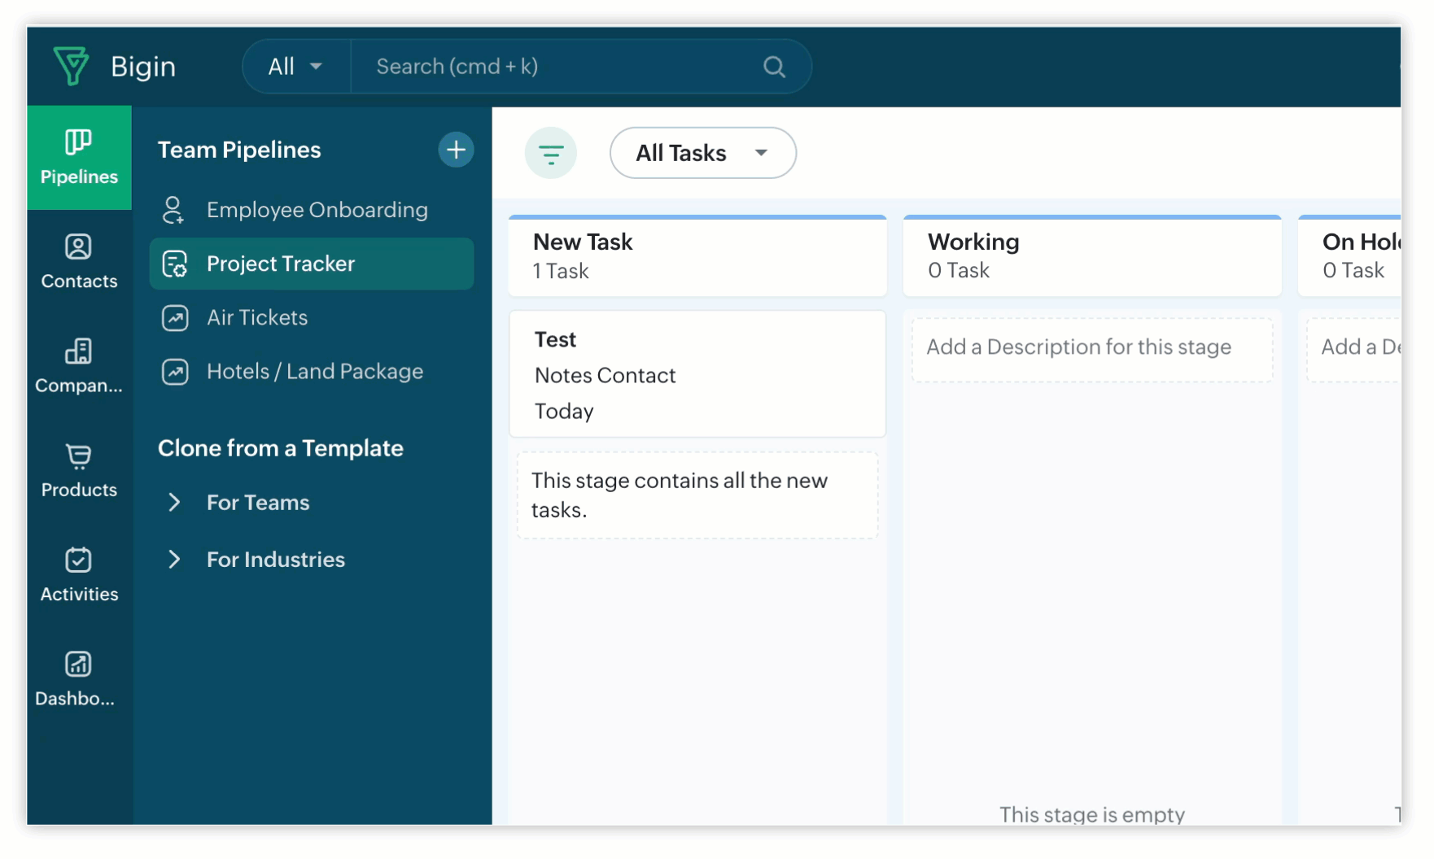
Task: Click the Air Tickets pipeline icon
Action: (175, 318)
